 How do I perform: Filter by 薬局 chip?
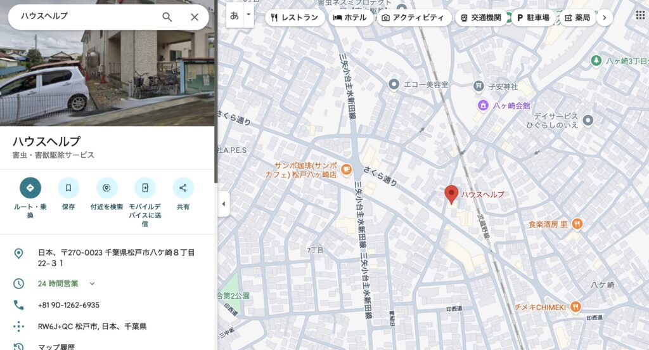pyautogui.click(x=577, y=18)
